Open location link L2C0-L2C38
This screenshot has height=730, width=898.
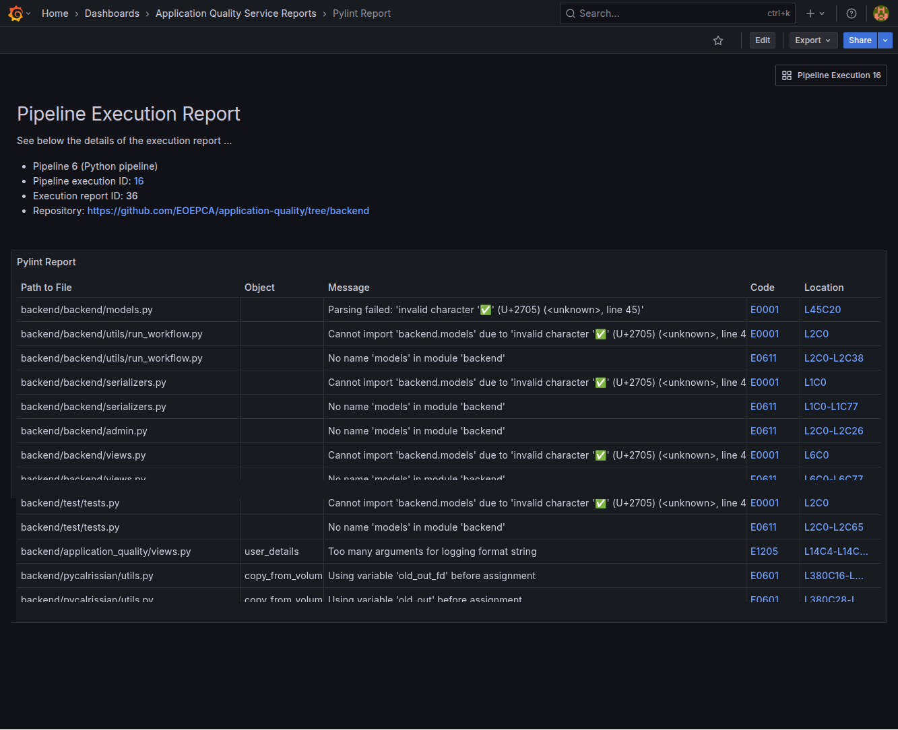(x=834, y=358)
